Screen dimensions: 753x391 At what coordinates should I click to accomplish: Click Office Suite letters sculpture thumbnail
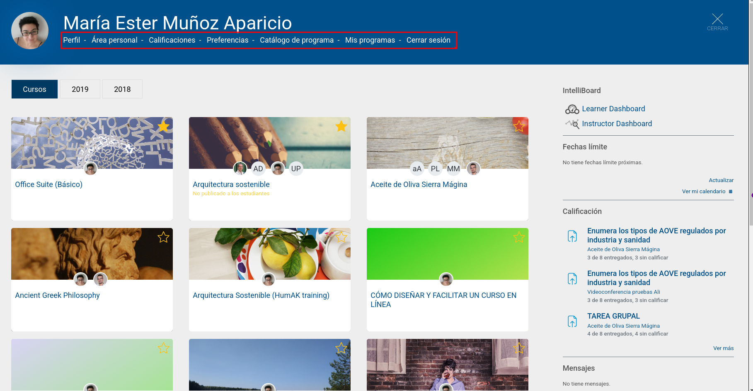pos(92,143)
